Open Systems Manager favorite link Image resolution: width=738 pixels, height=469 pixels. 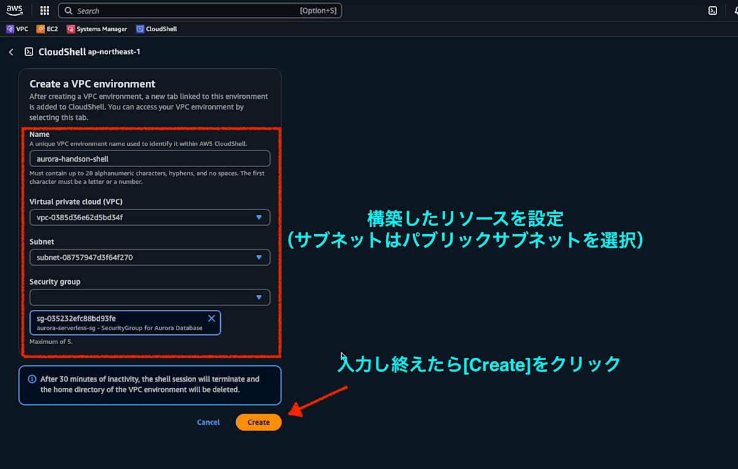(97, 29)
